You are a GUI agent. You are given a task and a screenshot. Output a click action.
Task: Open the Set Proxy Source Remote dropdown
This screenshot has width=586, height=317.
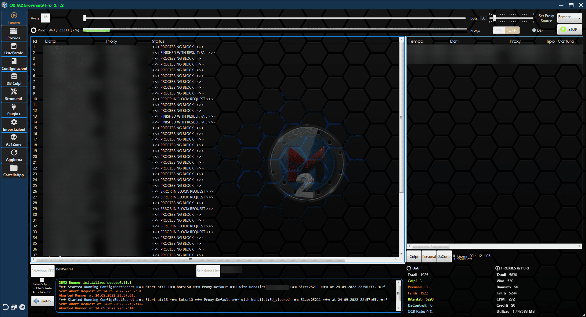click(570, 18)
